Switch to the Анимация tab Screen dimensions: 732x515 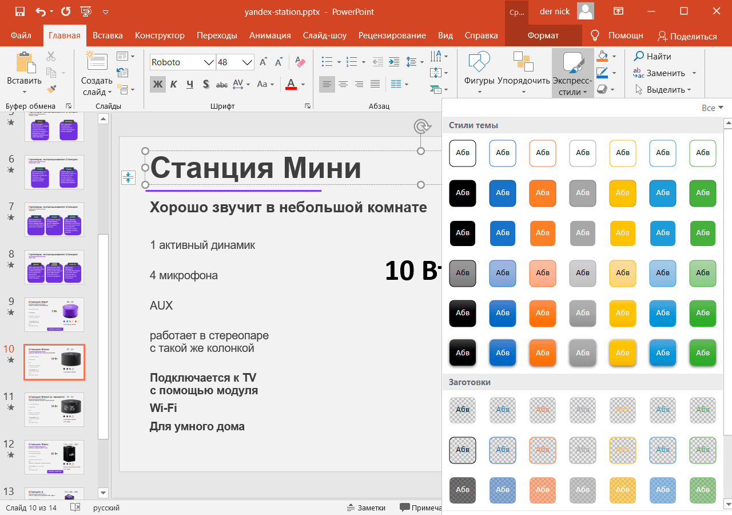coord(270,35)
